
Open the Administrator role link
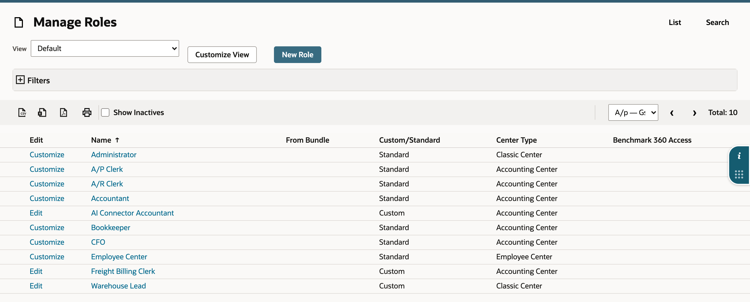(114, 155)
